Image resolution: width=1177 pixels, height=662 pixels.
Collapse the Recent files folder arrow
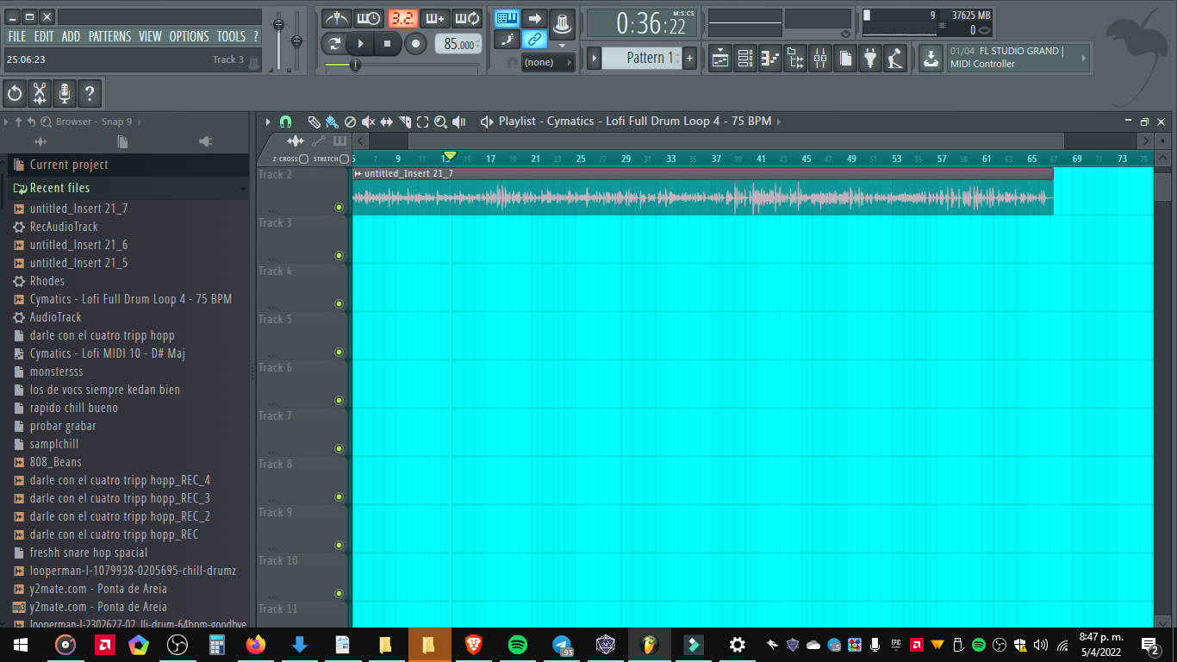[244, 188]
